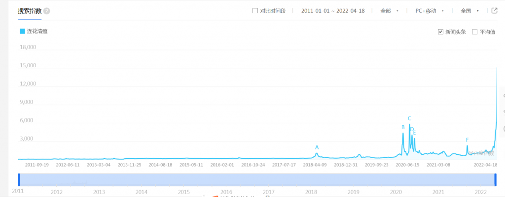Click news marker A on the chart
Viewport: 505px width, 197px height.
coord(317,147)
